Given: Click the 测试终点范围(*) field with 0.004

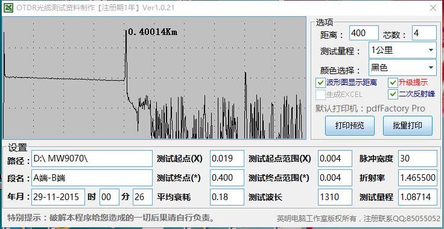Looking at the screenshot, I should 335,178.
